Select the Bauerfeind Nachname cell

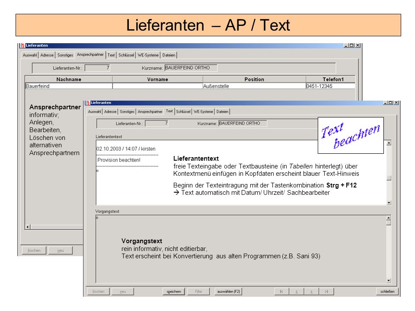[x=69, y=86]
